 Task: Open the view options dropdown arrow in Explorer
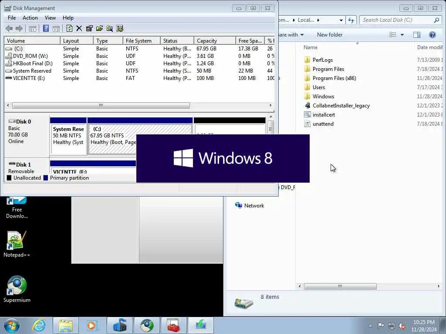coord(402,35)
